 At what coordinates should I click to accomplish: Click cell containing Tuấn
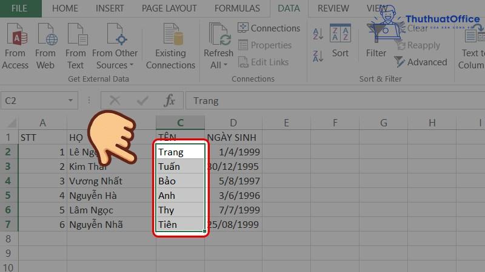[x=180, y=166]
